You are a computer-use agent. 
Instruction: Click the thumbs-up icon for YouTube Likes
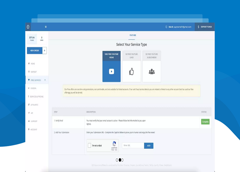[132, 71]
